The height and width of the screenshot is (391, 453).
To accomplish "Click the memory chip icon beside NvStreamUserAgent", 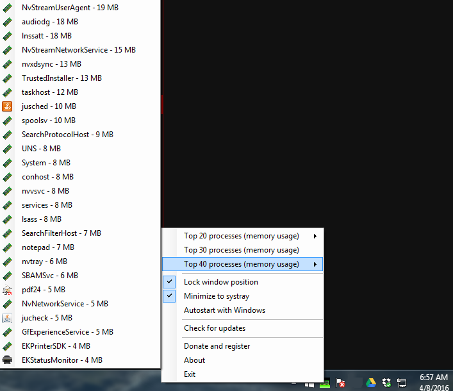I will click(x=7, y=8).
